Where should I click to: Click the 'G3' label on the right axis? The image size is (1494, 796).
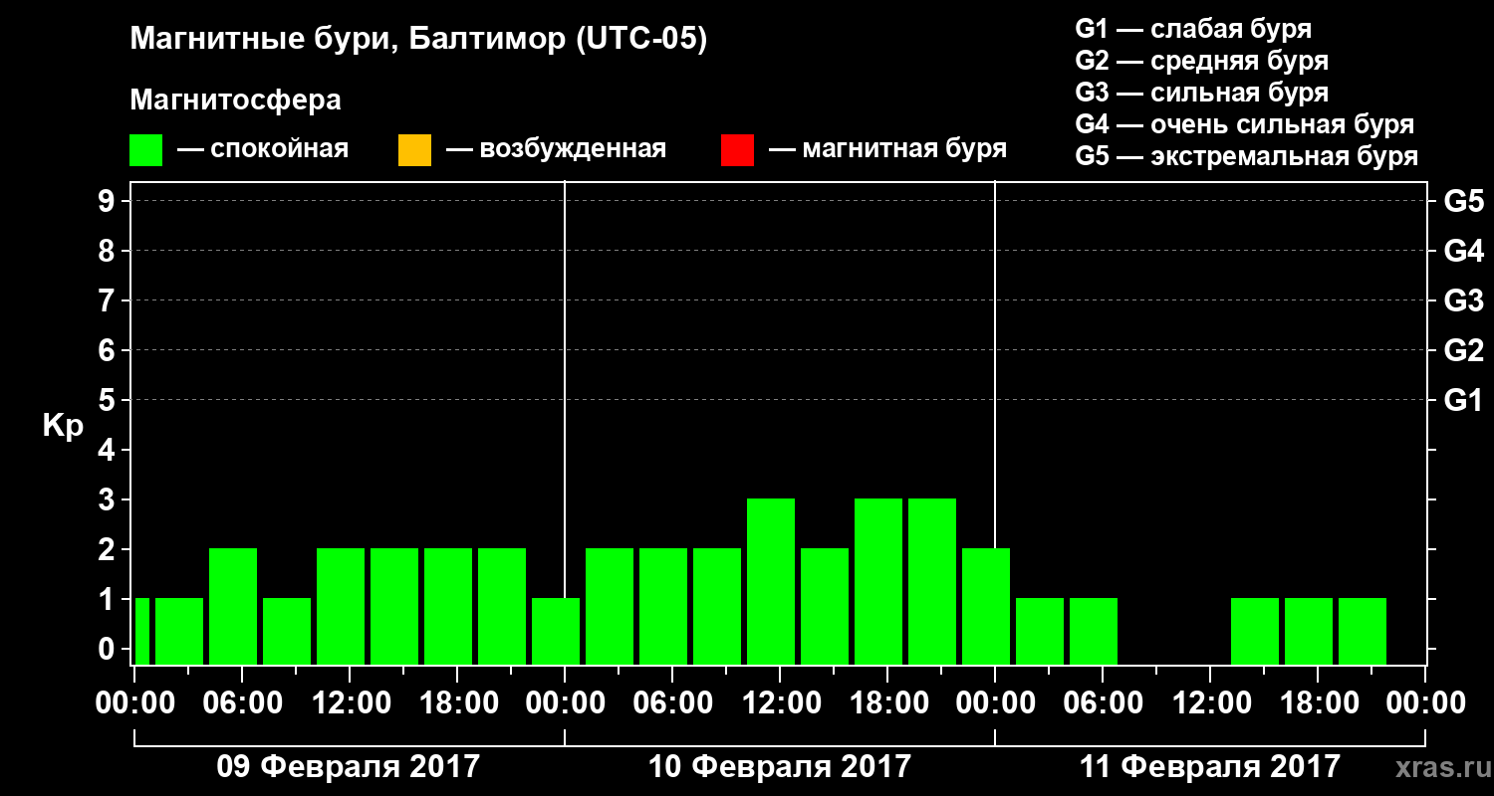pos(1463,300)
